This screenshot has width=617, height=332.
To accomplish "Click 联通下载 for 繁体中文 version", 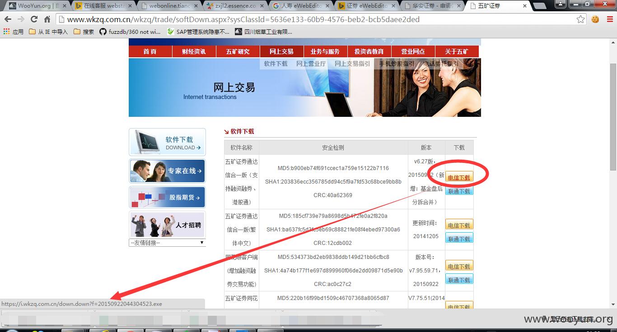I will pos(459,239).
